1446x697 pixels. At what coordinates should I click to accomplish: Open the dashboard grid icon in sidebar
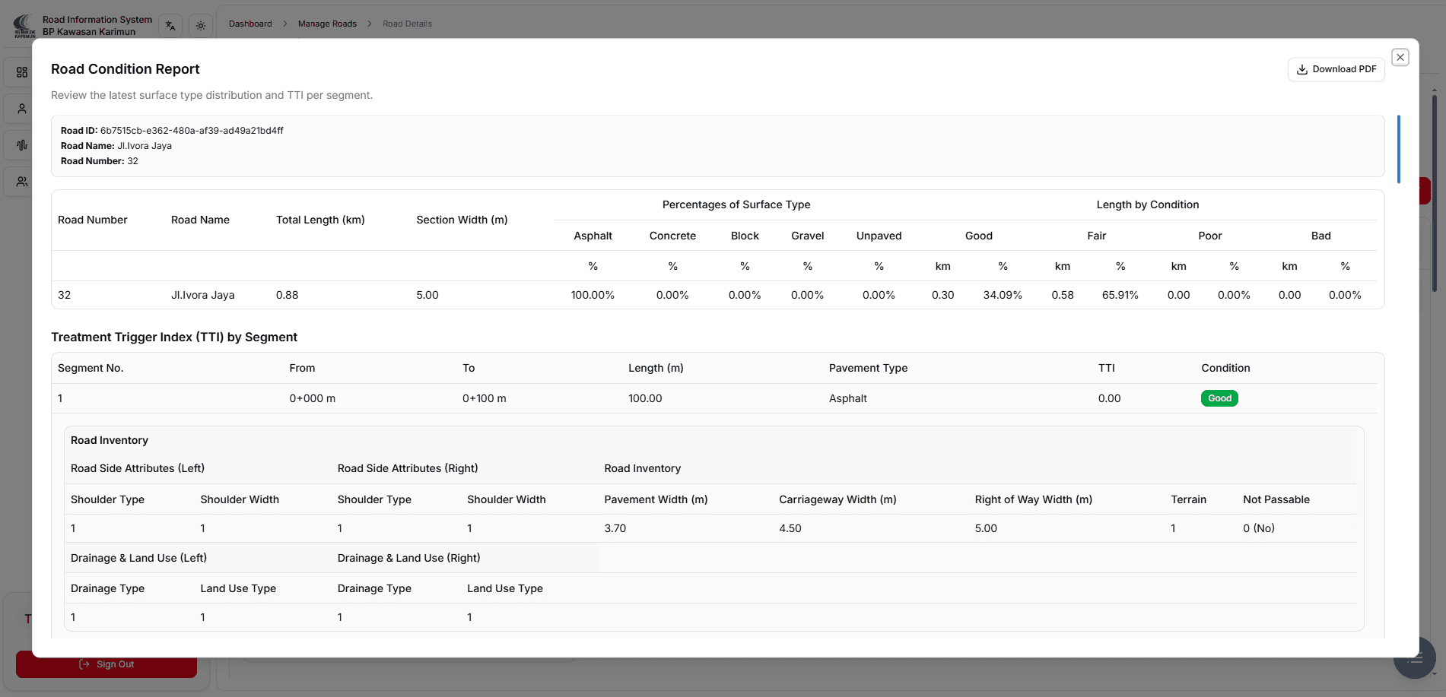(22, 72)
